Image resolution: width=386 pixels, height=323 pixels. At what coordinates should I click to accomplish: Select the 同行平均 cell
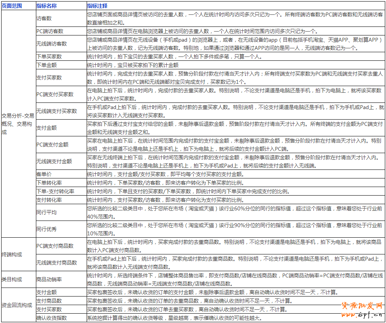(x=61, y=212)
